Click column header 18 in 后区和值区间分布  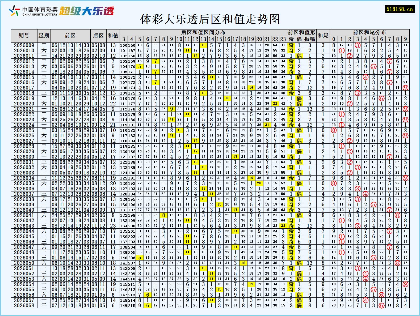243,39
